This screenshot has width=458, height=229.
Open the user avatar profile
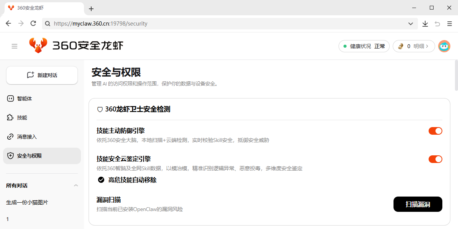[444, 46]
